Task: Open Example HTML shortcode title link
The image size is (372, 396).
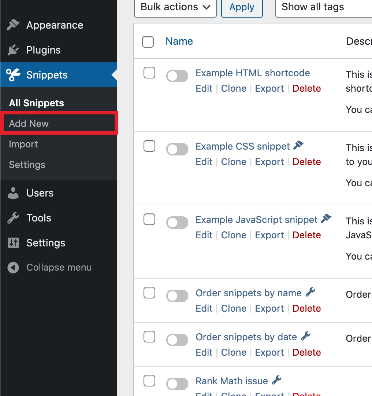Action: pyautogui.click(x=253, y=73)
